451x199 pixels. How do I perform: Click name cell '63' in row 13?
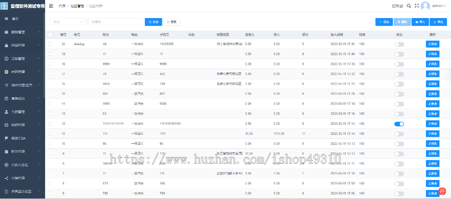[104, 114]
